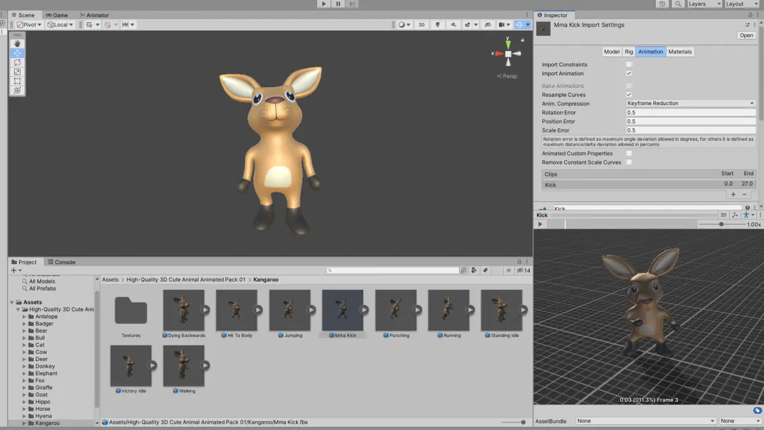Open the undo History icon
The width and height of the screenshot is (764, 430).
coord(663,4)
